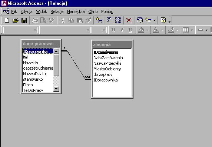
Task: Open toolbar options arrow beside Help
Action: 169,22
